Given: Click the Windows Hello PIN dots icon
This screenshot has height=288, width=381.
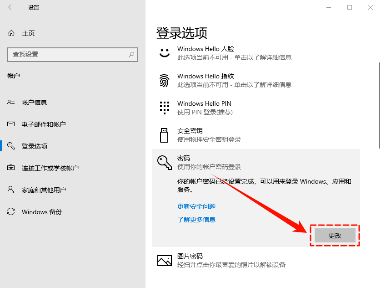Looking at the screenshot, I should 164,108.
